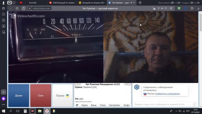Click the partner's speedometer video feed
202x114 pixels.
point(56,47)
